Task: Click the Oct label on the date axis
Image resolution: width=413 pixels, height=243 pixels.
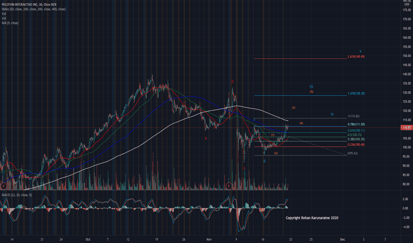Action: tap(88, 239)
